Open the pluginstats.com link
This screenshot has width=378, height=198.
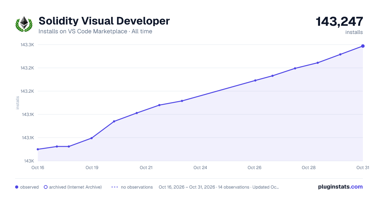point(340,187)
